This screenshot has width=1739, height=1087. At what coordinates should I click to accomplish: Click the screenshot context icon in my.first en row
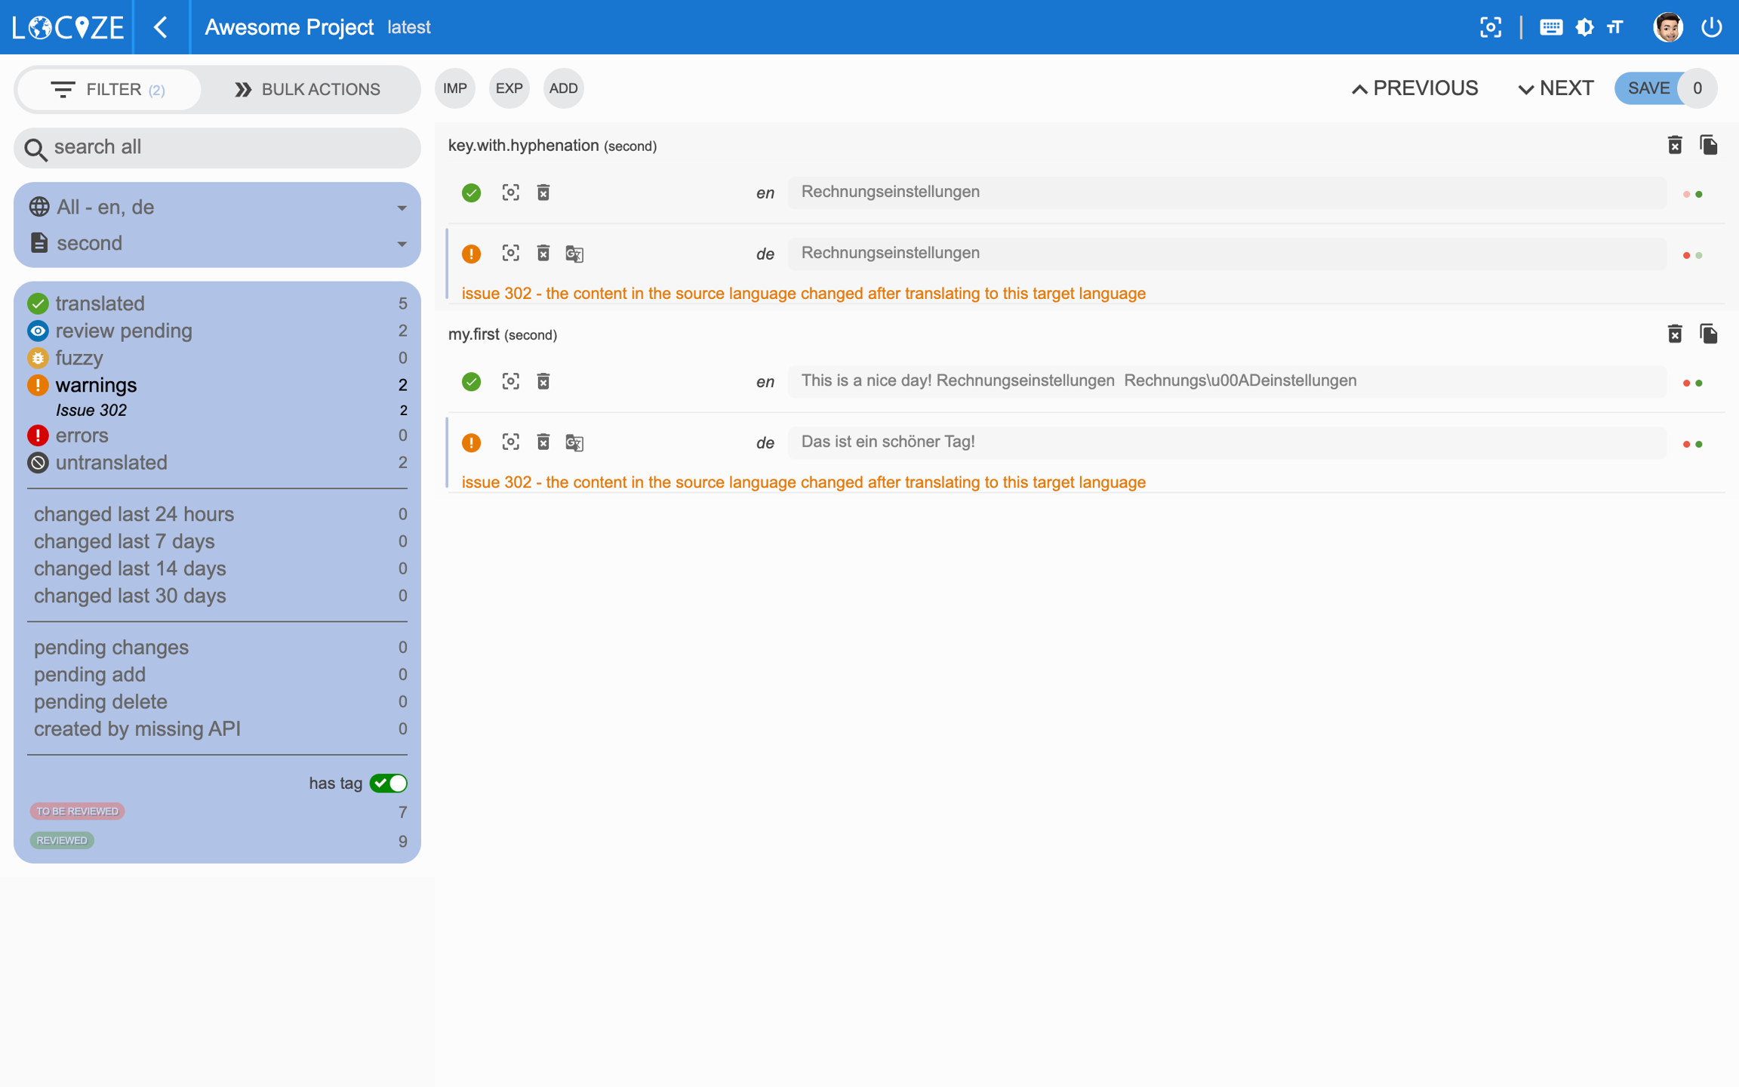tap(510, 381)
